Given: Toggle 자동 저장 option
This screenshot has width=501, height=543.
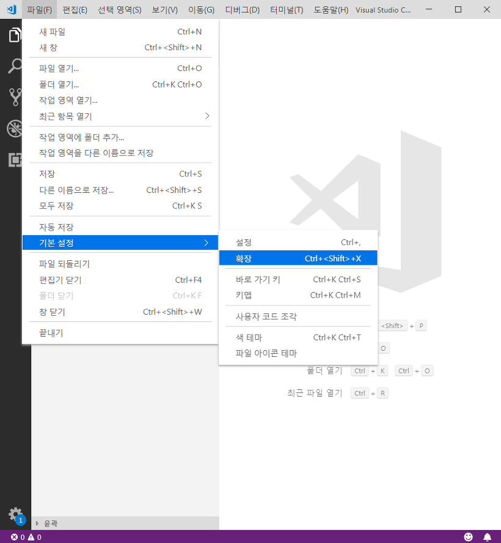Looking at the screenshot, I should [x=120, y=227].
